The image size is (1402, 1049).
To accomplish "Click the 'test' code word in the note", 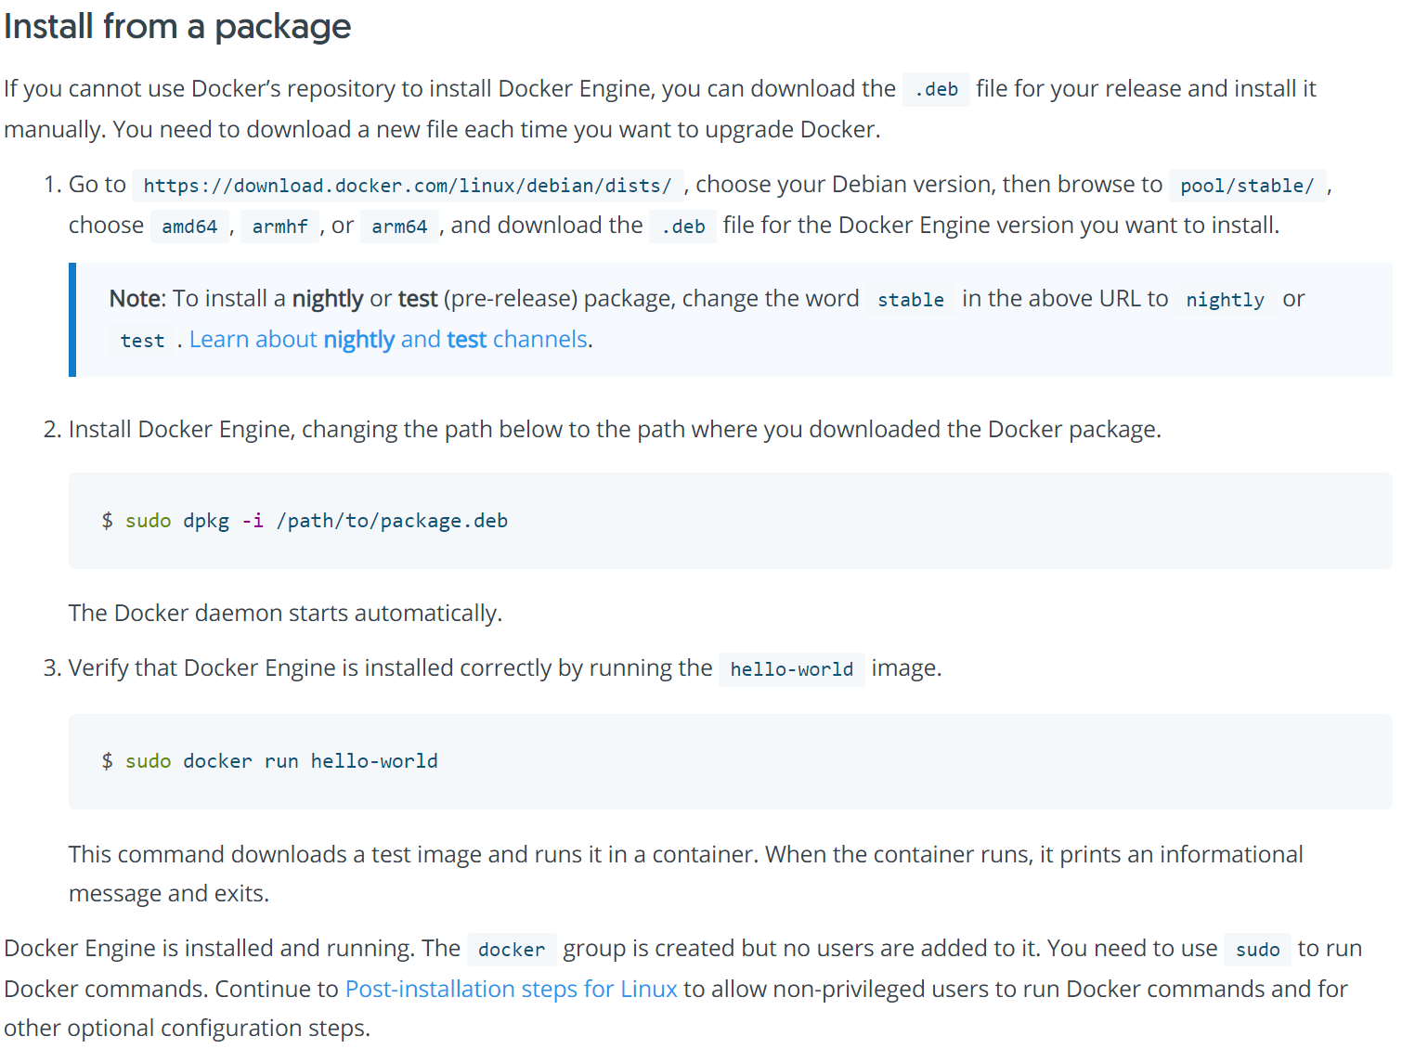I will tap(142, 341).
